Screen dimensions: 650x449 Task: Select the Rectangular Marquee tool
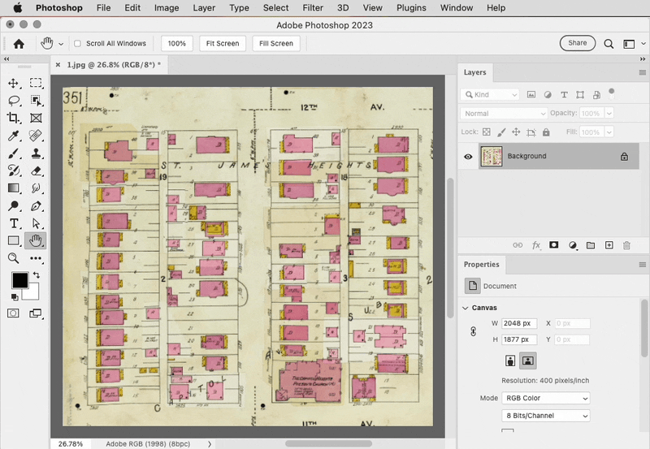pos(36,83)
